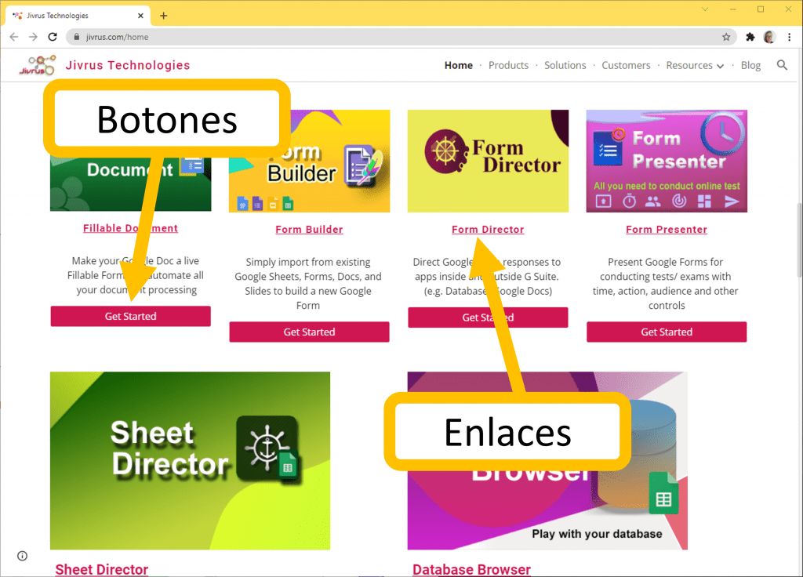The width and height of the screenshot is (803, 577).
Task: Open the Chrome profile avatar
Action: pos(769,37)
